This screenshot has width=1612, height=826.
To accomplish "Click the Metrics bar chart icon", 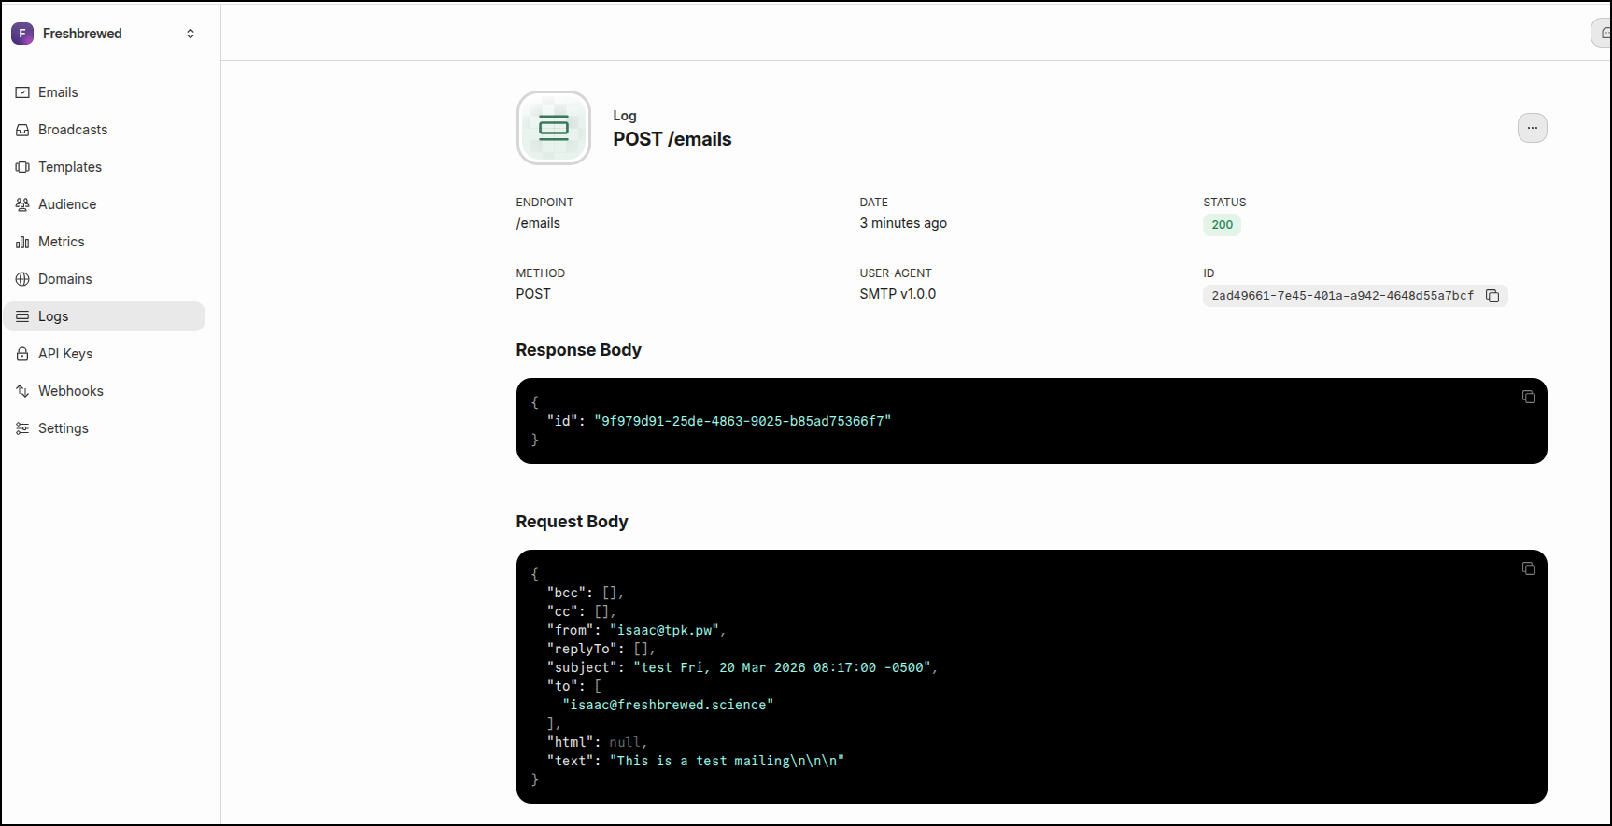I will (x=22, y=242).
